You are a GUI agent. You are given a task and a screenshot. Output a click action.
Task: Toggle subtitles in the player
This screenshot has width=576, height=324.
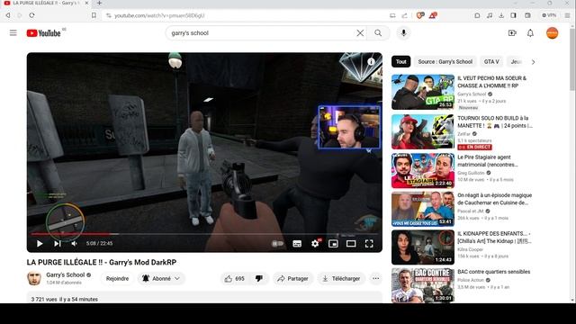[297, 244]
